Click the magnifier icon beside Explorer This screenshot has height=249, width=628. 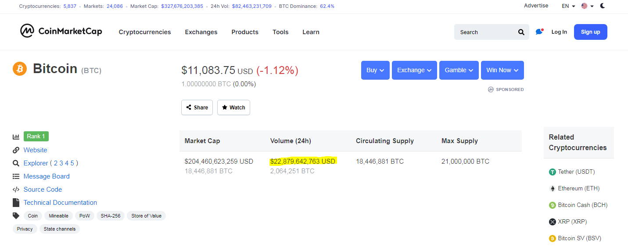16,163
